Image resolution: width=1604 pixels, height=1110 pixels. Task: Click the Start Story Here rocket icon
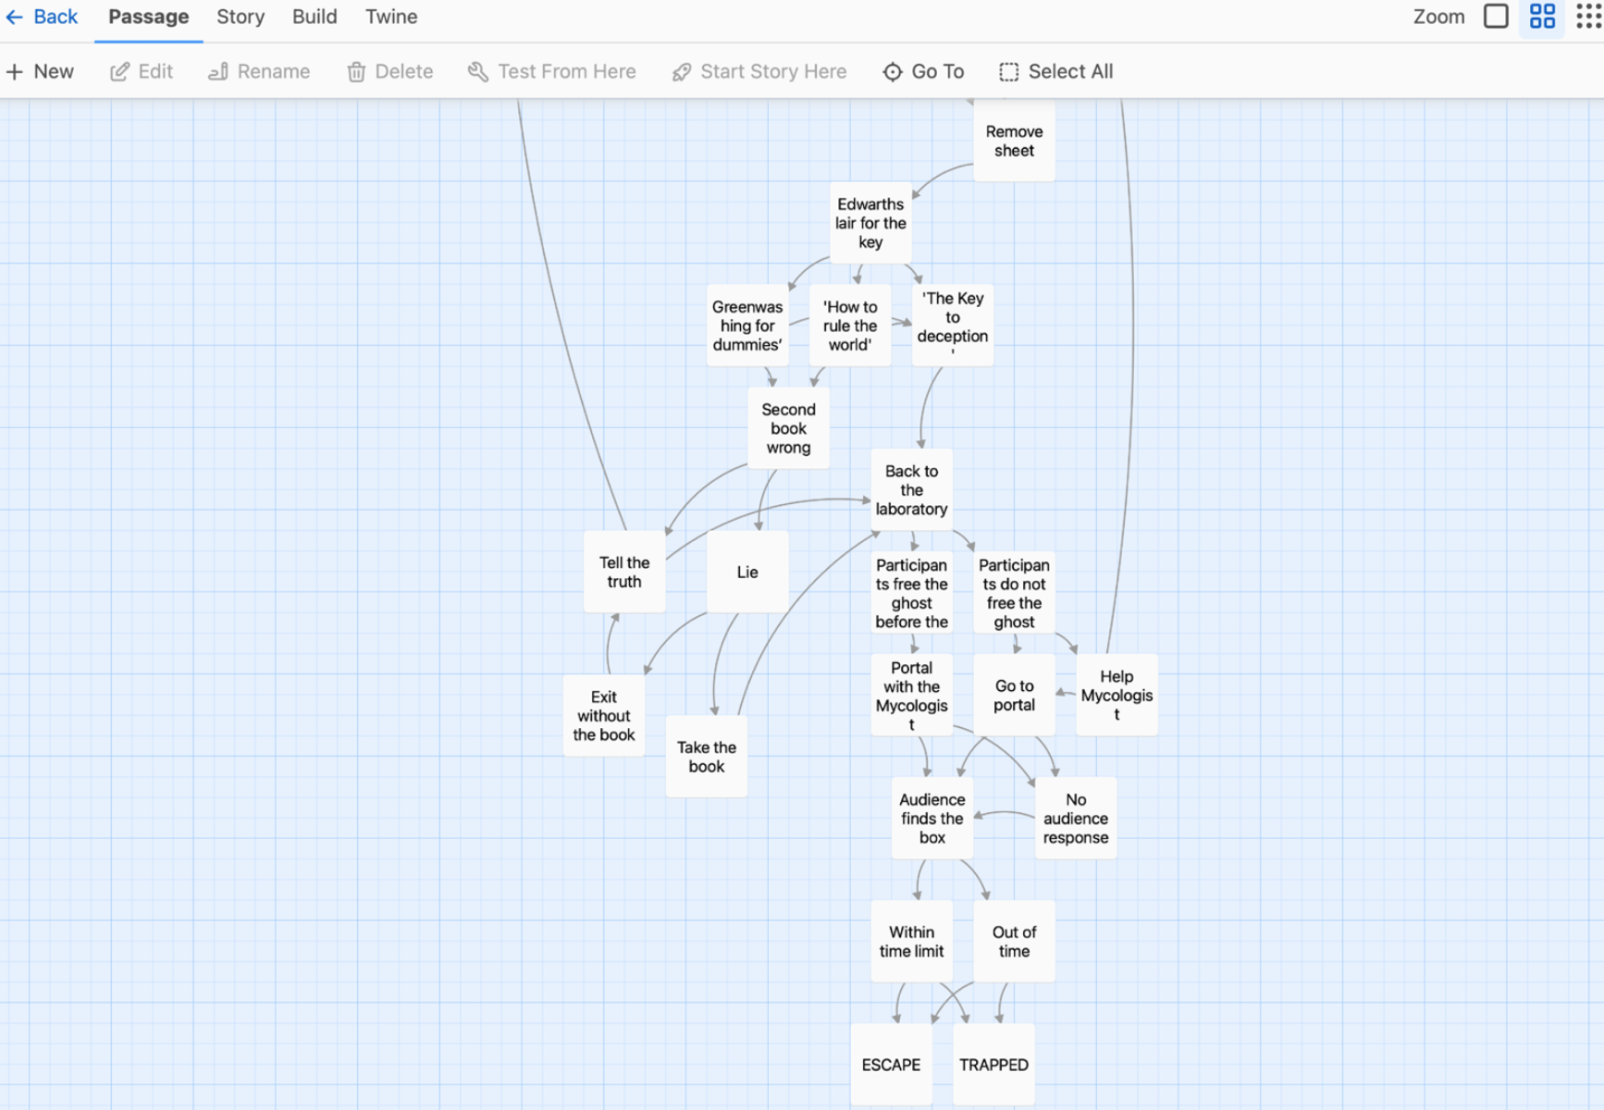pyautogui.click(x=682, y=71)
